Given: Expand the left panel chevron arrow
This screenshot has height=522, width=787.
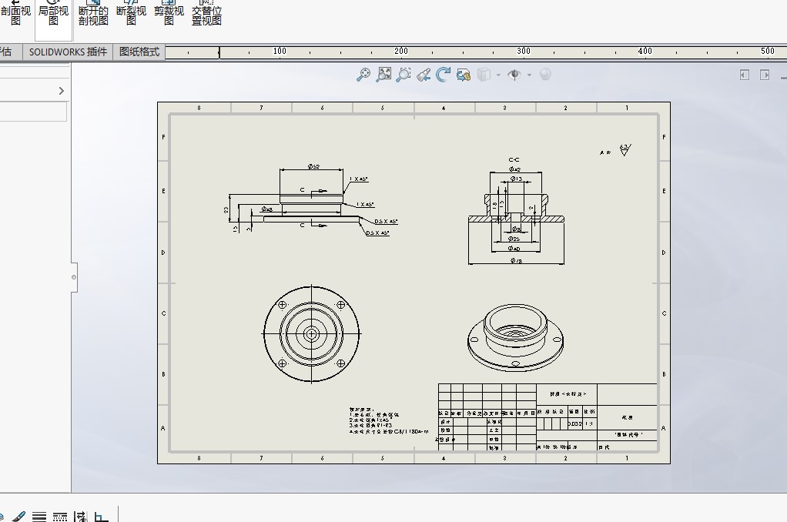Looking at the screenshot, I should coord(62,91).
